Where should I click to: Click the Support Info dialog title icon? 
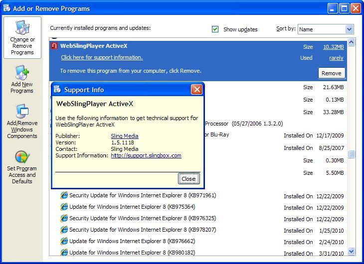click(57, 89)
